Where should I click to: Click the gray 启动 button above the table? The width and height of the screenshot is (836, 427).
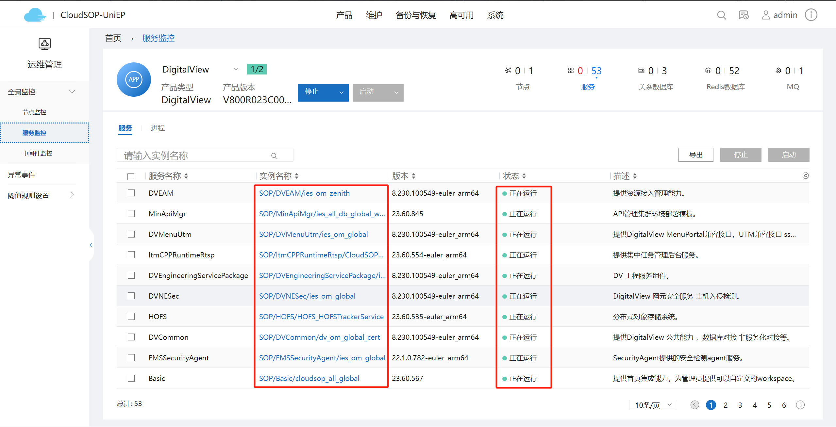[x=789, y=155]
